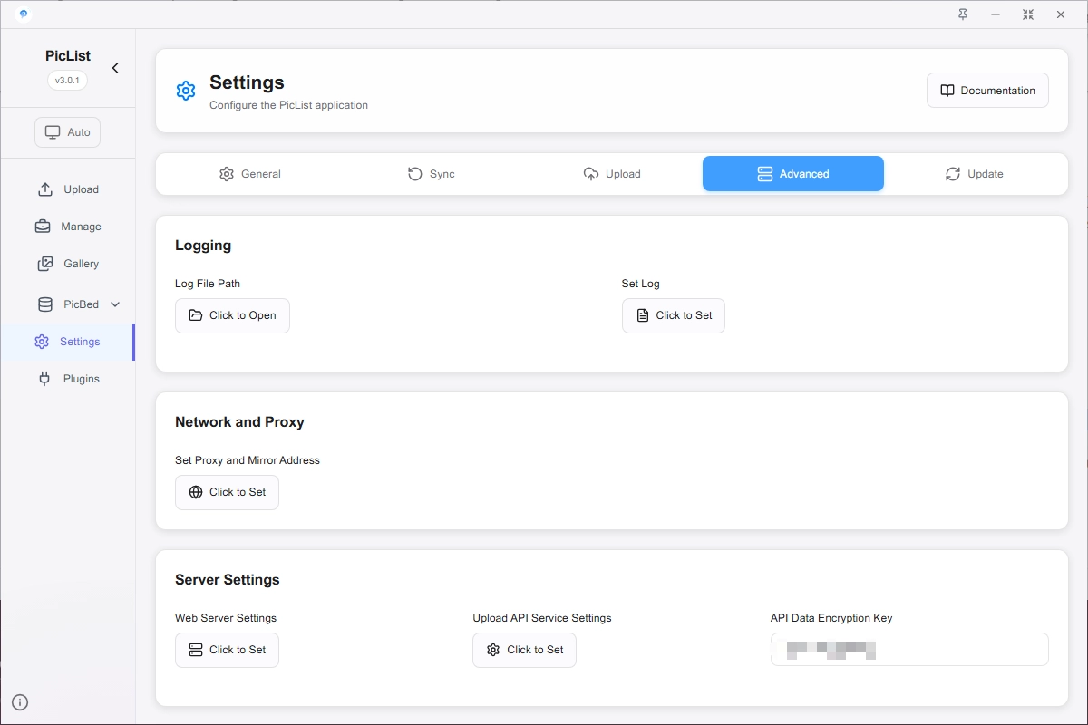Click the 'Set Proxy and Mirror Address' label
1088x725 pixels.
tap(248, 460)
